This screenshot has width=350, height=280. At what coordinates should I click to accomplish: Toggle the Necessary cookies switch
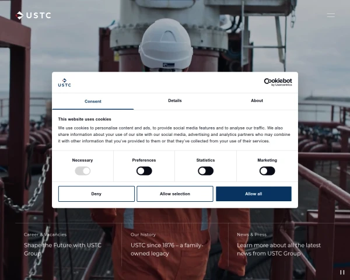pos(83,171)
